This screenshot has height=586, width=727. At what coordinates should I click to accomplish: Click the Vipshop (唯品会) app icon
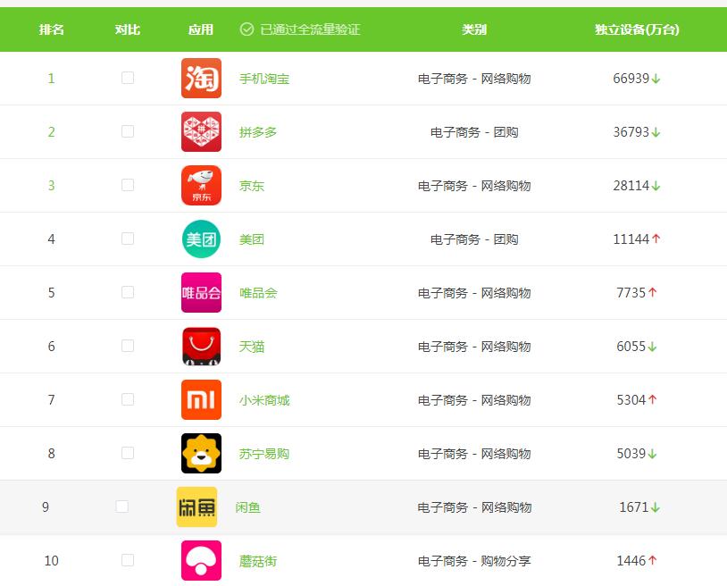point(201,292)
